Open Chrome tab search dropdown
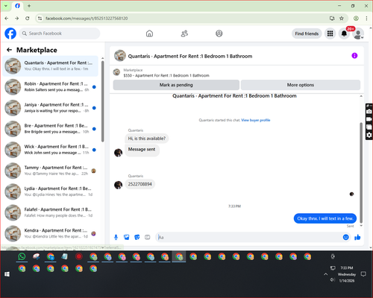Viewport: 373px width, 298px height. click(x=6, y=6)
